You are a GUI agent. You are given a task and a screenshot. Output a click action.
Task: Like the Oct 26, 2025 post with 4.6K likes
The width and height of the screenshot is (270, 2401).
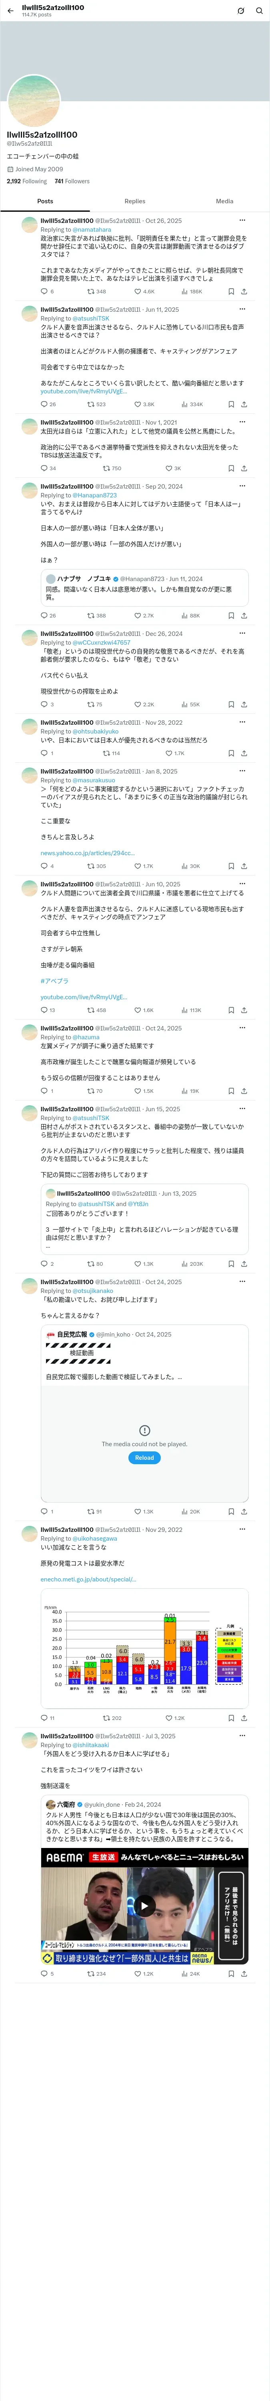tap(144, 292)
